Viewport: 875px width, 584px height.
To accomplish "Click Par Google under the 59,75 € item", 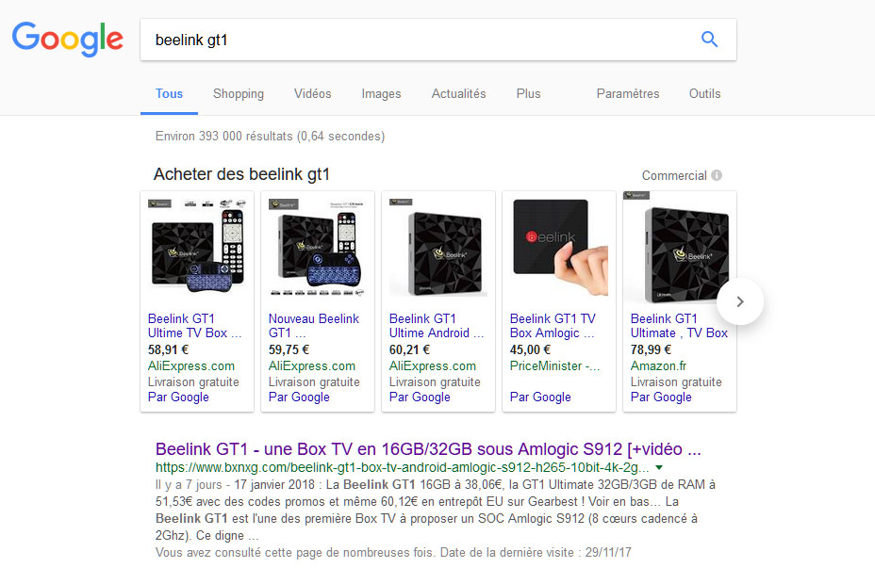I will pos(299,397).
